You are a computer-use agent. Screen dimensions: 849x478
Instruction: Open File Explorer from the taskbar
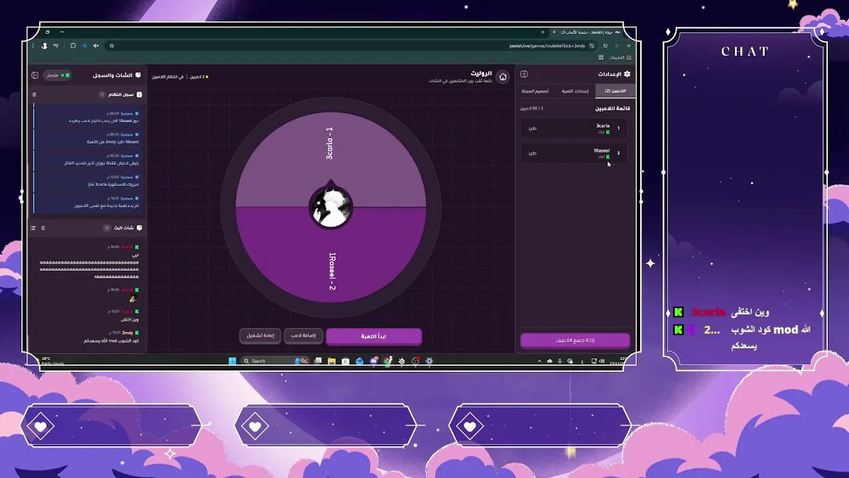[331, 361]
